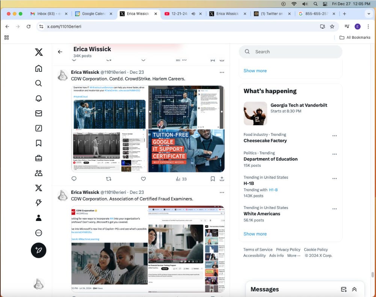Open Privacy Policy link

tap(288, 250)
